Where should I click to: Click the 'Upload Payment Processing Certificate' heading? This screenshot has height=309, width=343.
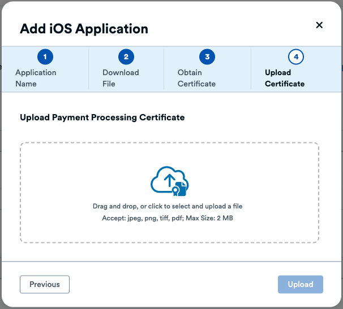coord(102,117)
